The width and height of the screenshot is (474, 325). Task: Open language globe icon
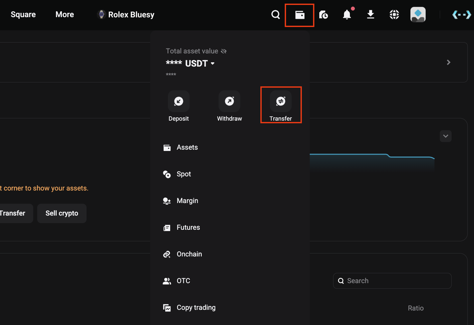(394, 15)
